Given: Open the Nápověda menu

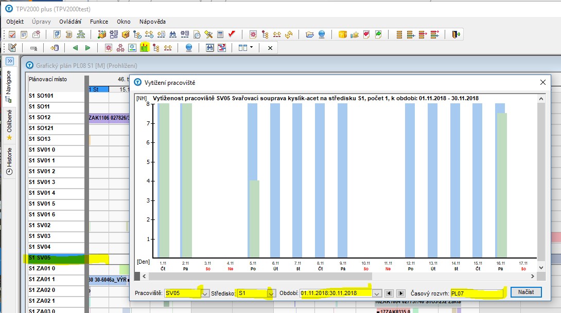Looking at the screenshot, I should [x=152, y=22].
